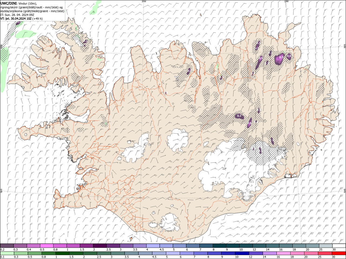Select the 12 swatch in the lower rain legend
This screenshot has width=346, height=259.
point(256,253)
